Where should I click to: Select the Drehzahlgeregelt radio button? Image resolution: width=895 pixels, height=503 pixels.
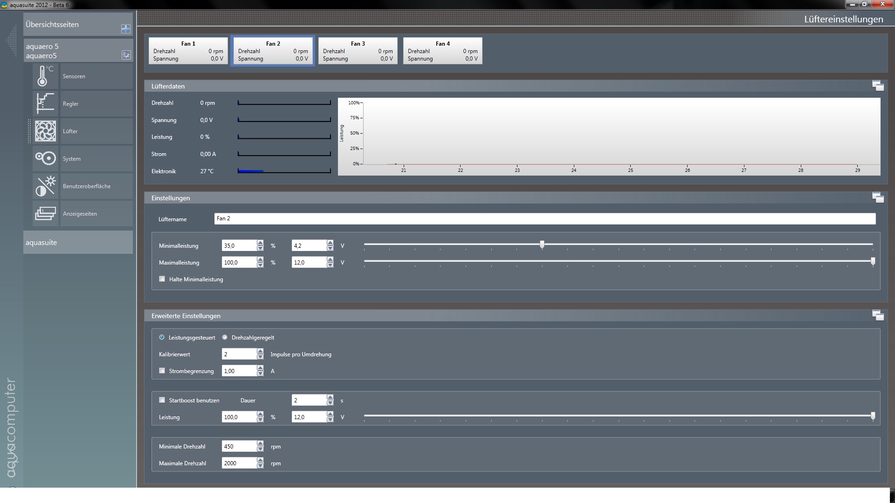click(x=225, y=337)
